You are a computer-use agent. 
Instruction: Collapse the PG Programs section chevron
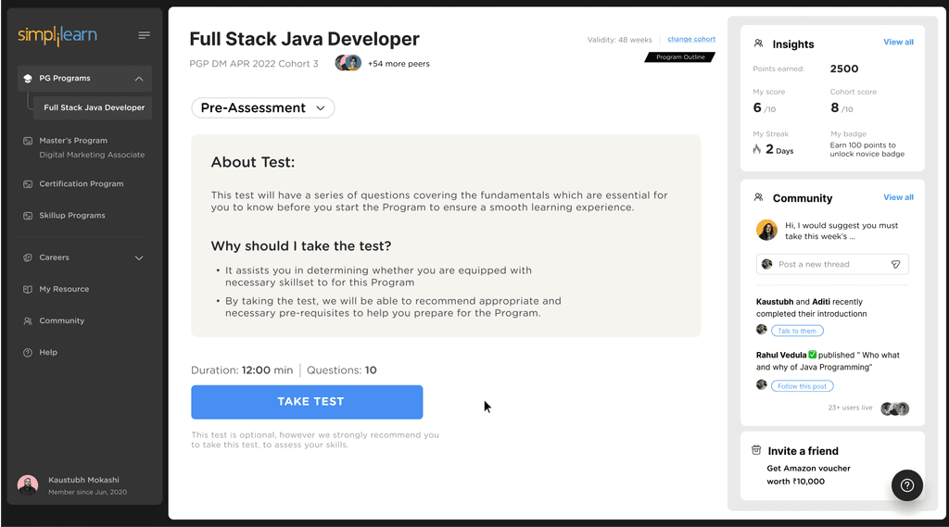pyautogui.click(x=139, y=79)
